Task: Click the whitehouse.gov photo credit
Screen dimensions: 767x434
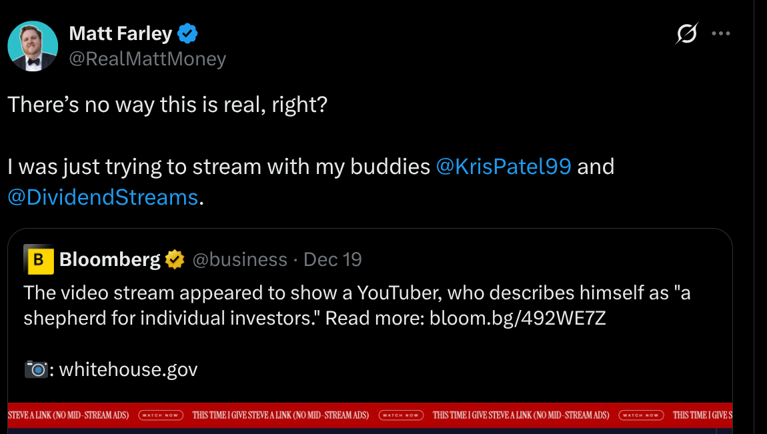Action: point(129,369)
